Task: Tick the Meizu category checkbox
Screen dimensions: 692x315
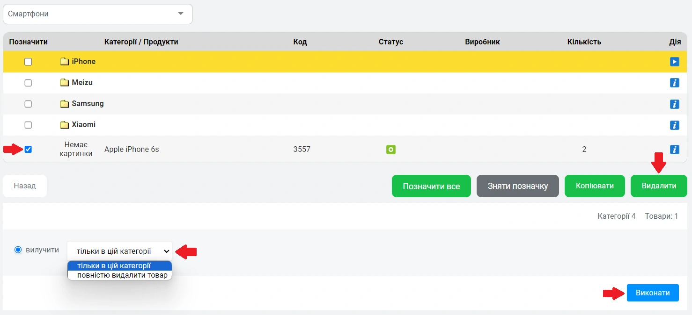Action: point(28,83)
